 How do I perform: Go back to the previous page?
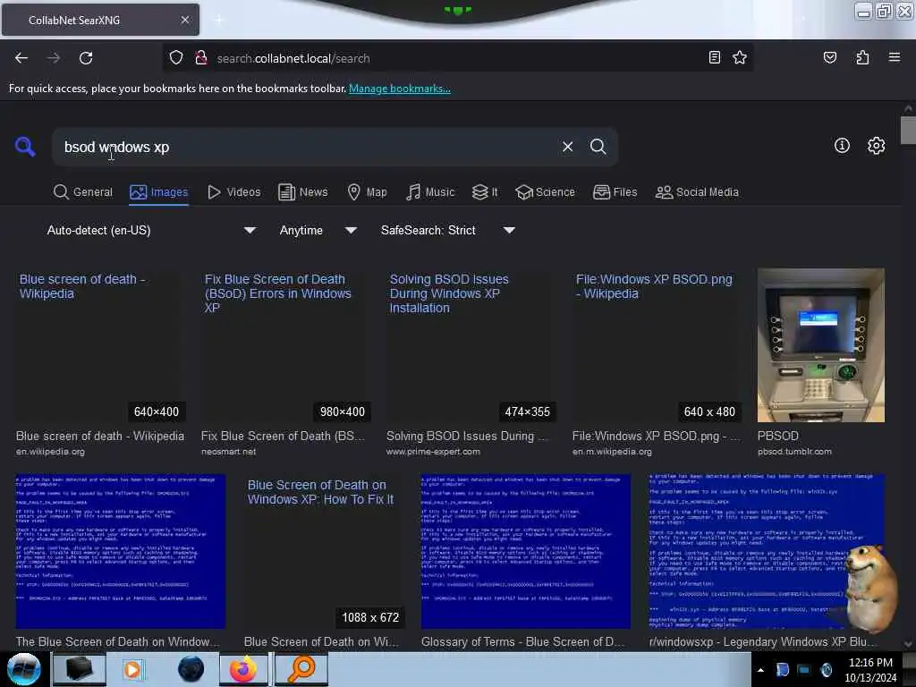coord(21,58)
